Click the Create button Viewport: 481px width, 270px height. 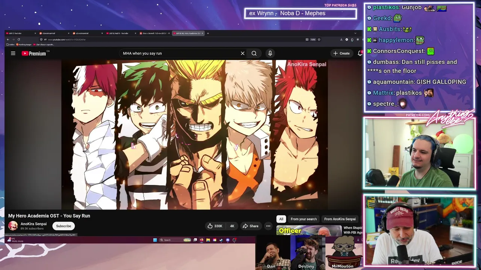(341, 53)
